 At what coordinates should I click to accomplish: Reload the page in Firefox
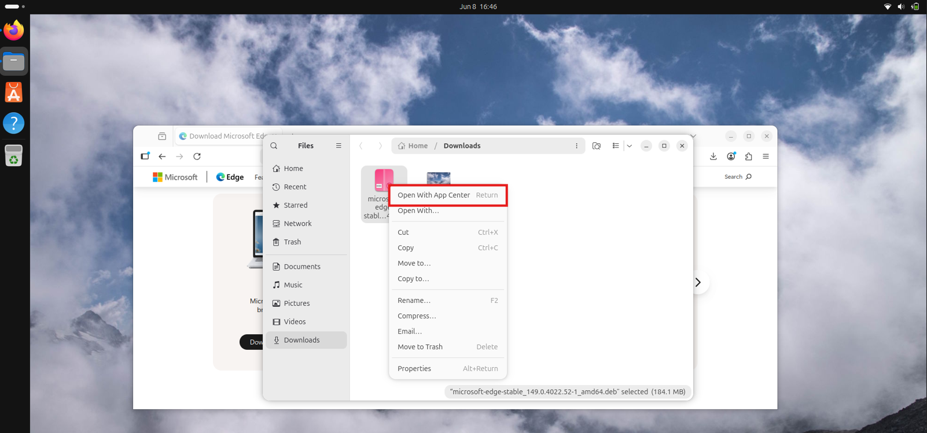click(197, 157)
